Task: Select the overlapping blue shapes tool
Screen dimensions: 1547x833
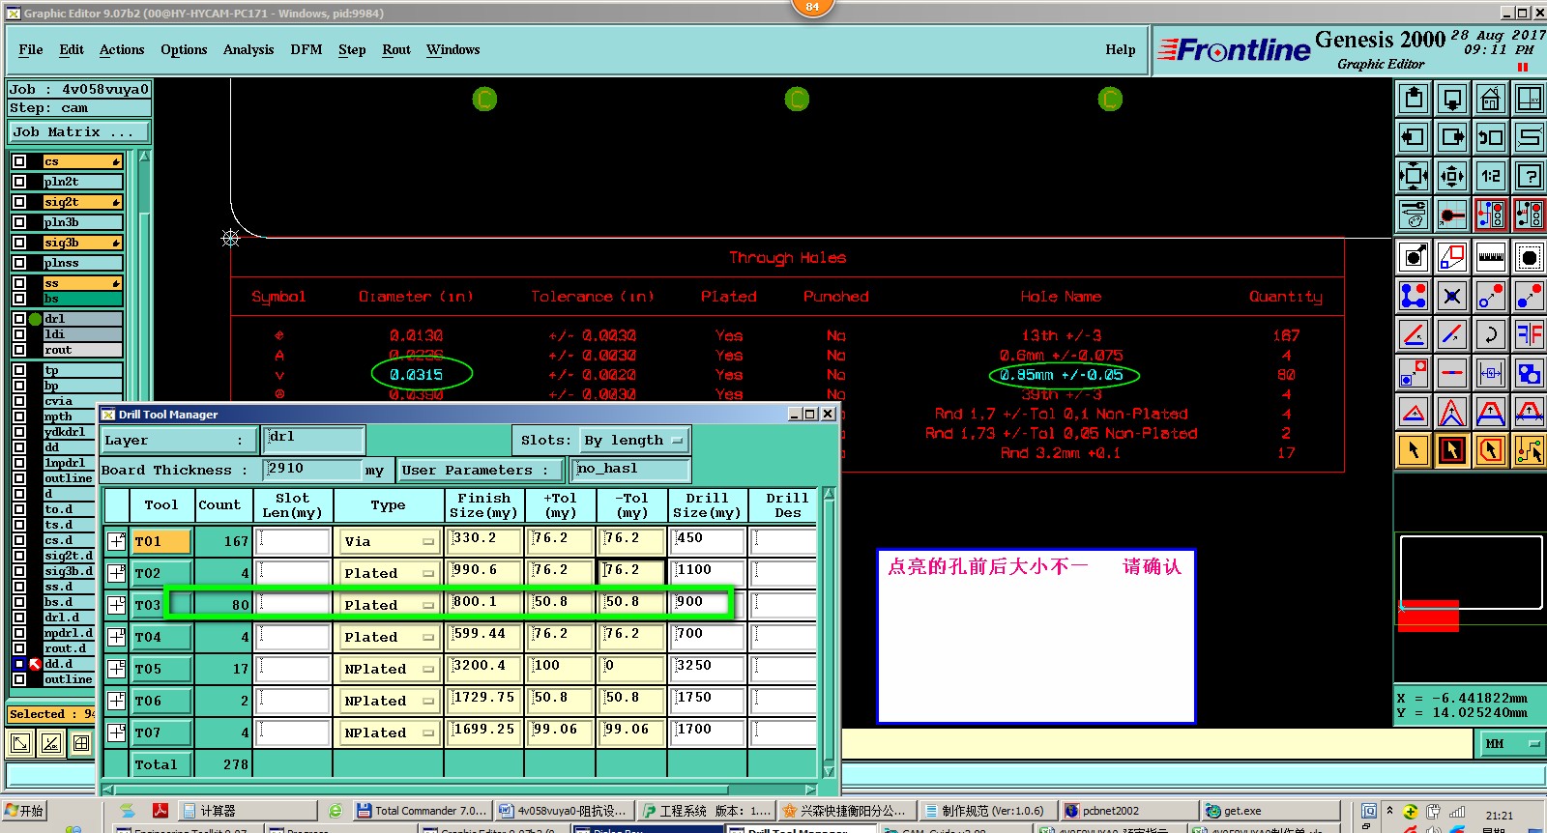Action: pyautogui.click(x=1530, y=373)
